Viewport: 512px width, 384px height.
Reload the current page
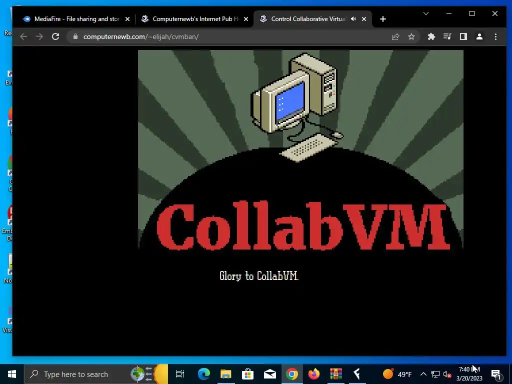click(x=55, y=36)
